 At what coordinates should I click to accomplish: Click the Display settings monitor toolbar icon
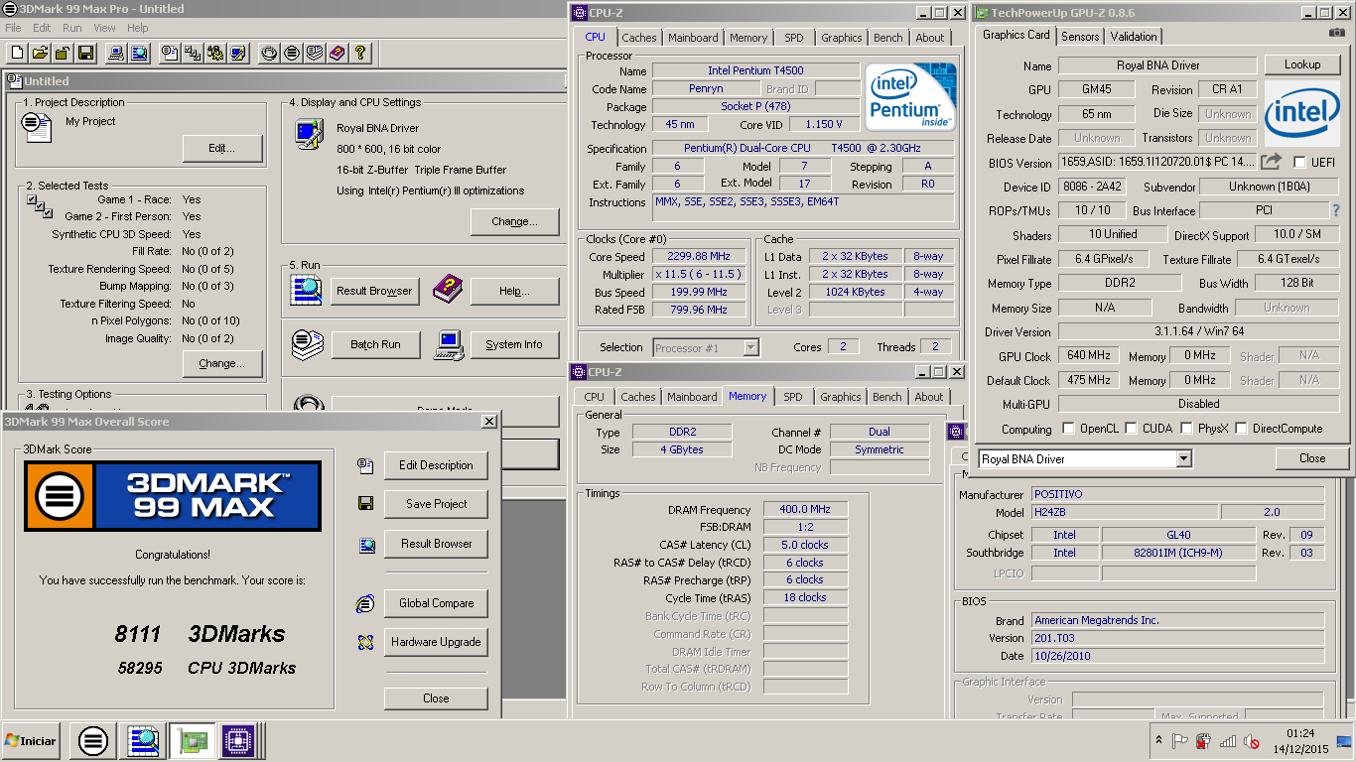click(x=238, y=53)
